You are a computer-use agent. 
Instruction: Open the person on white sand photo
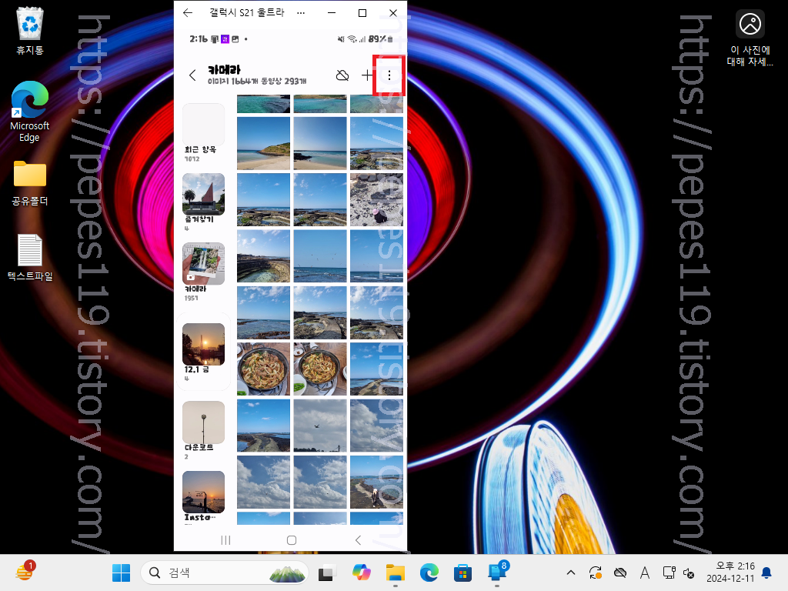(x=376, y=200)
